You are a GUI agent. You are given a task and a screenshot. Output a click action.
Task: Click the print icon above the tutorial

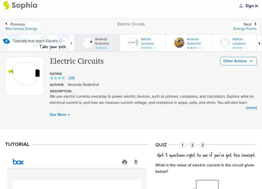pyautogui.click(x=124, y=162)
